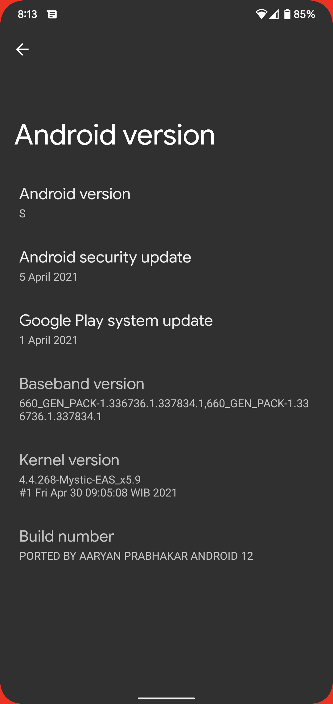
Task: Tap the 8:13 clock in status bar
Action: (x=27, y=14)
